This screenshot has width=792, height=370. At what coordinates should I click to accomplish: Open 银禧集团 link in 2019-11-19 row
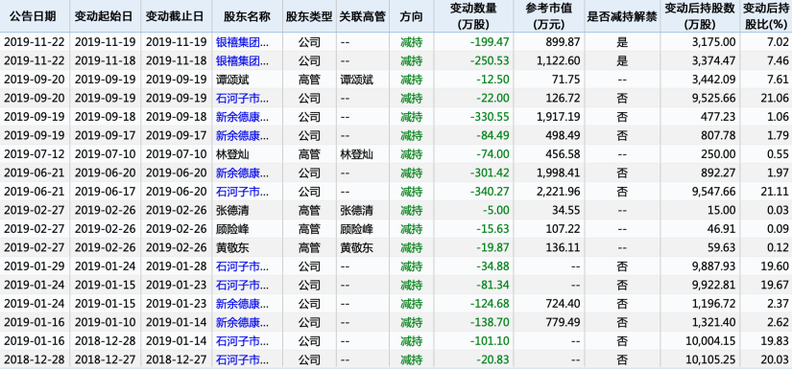pyautogui.click(x=242, y=42)
